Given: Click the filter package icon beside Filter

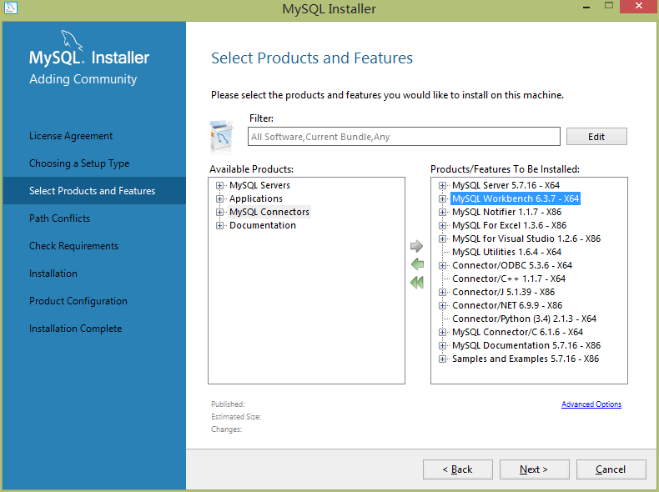Looking at the screenshot, I should [x=223, y=135].
